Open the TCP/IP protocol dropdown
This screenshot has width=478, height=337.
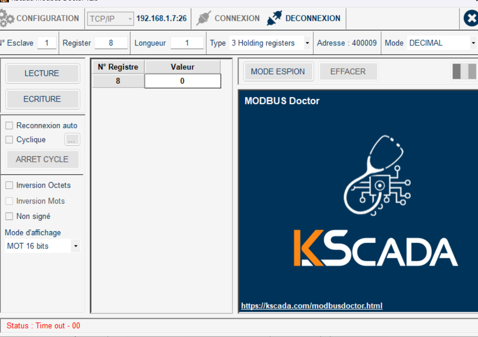[x=110, y=19]
